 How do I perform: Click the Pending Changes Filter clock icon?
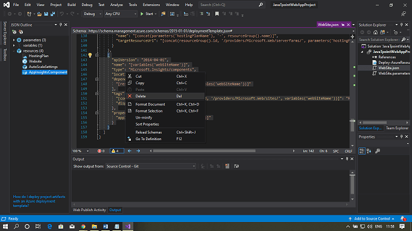[396, 32]
